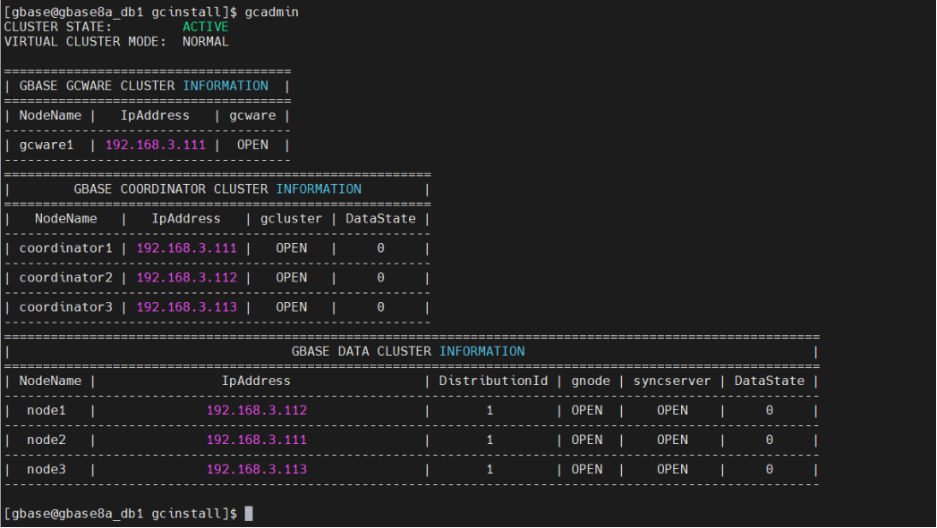Image resolution: width=937 pixels, height=528 pixels.
Task: Click the coordinator3 node name
Action: tap(65, 306)
